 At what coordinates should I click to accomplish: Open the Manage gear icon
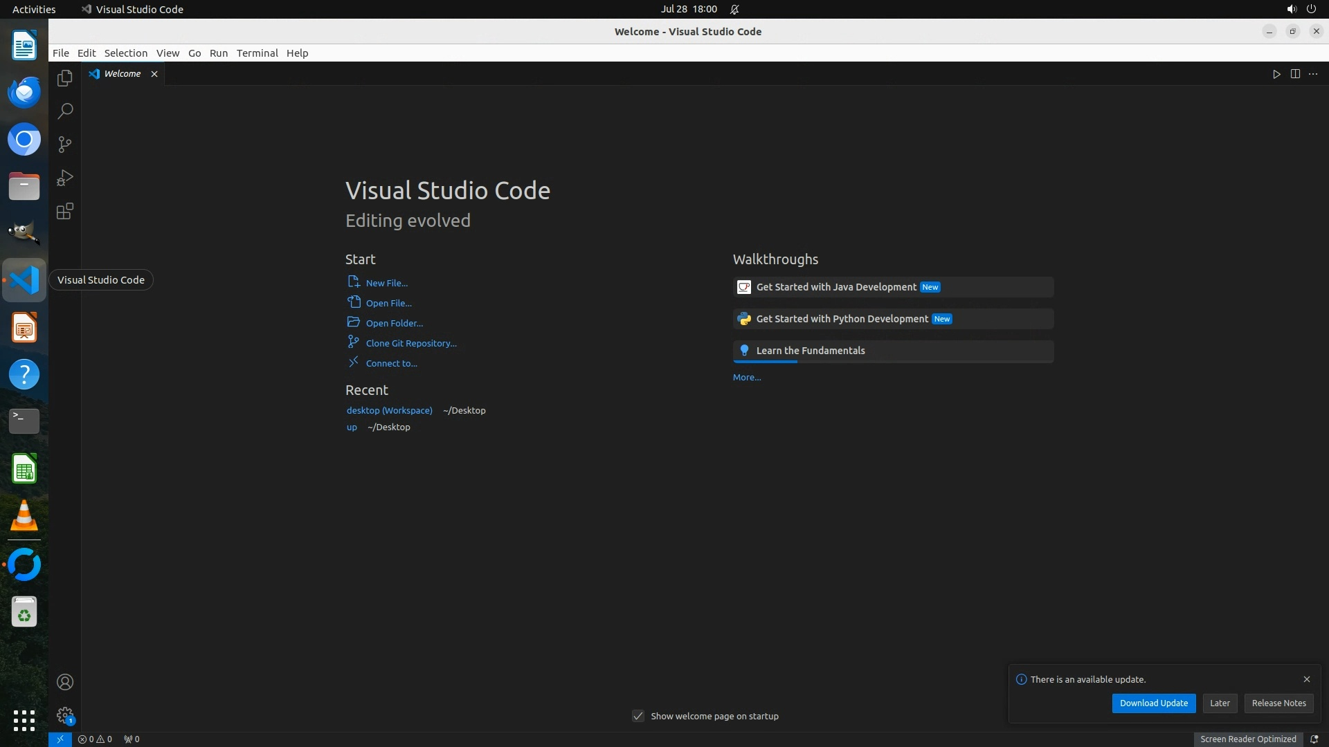pyautogui.click(x=65, y=715)
